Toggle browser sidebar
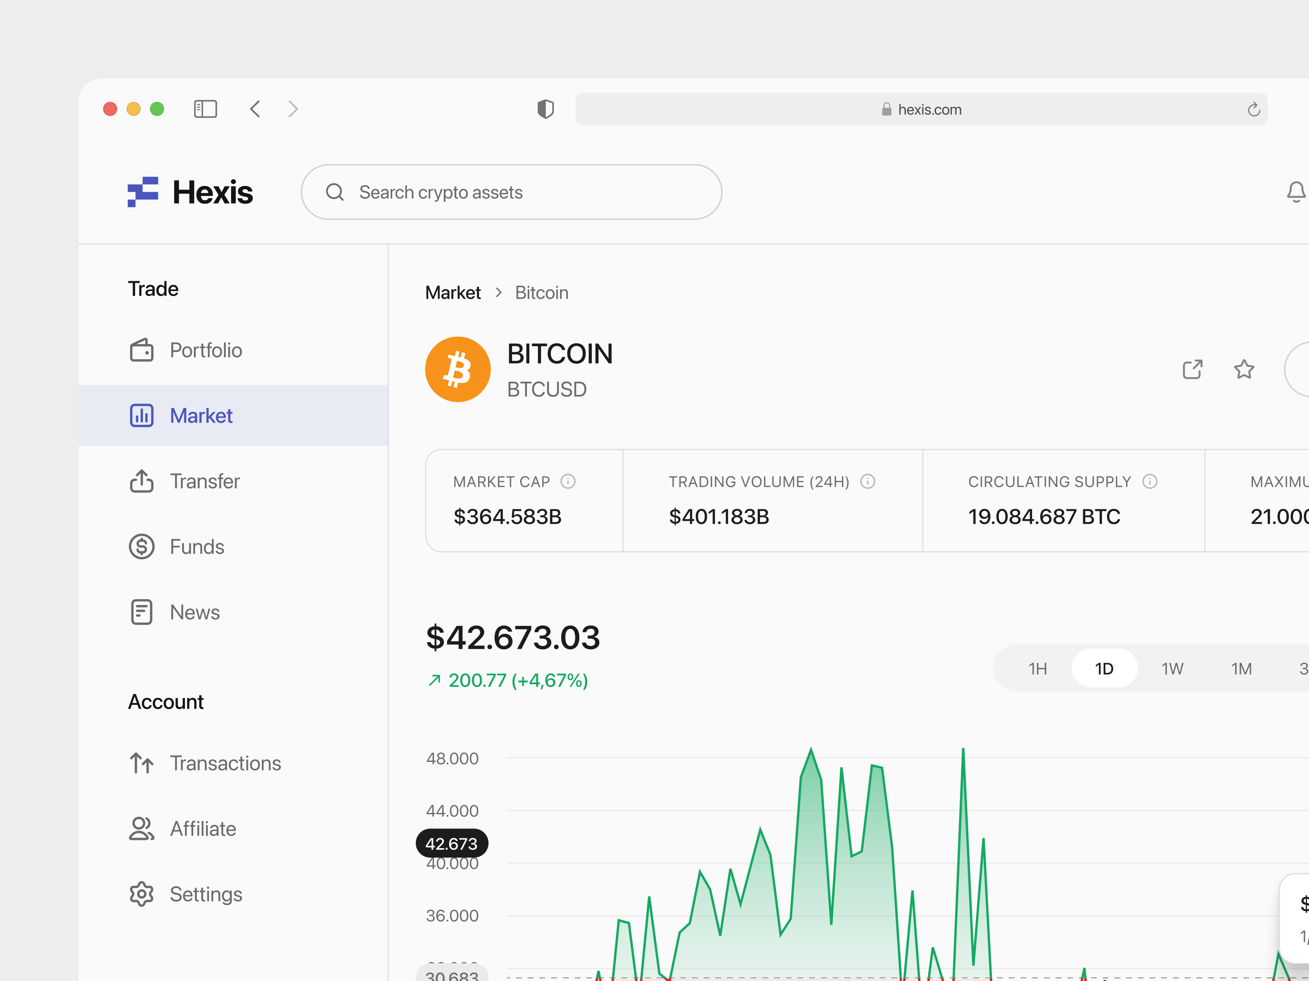Screen dimensions: 1309x981 click(205, 109)
